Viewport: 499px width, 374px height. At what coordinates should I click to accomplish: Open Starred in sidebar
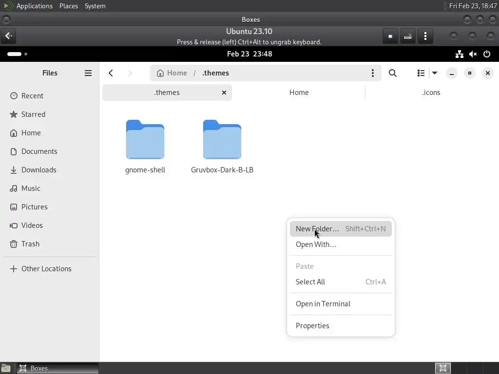[x=50, y=114]
